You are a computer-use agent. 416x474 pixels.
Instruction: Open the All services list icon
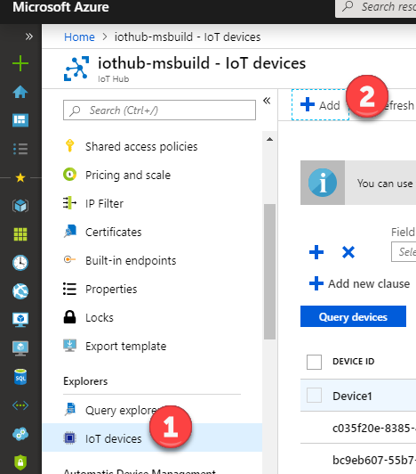[x=20, y=149]
